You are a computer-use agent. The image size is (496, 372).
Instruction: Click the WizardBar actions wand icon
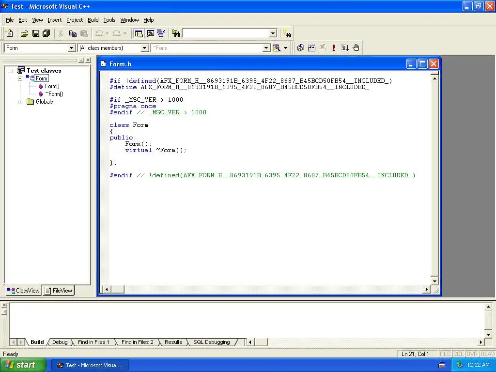277,48
